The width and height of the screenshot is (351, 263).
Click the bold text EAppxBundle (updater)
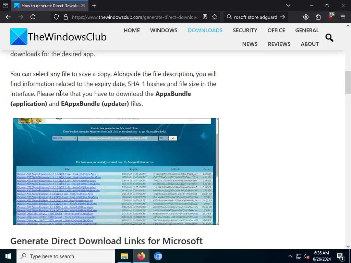click(x=95, y=104)
